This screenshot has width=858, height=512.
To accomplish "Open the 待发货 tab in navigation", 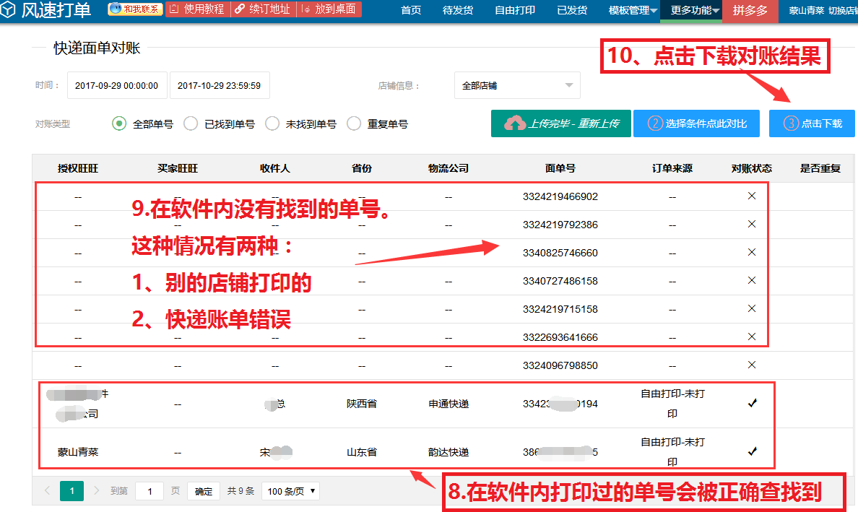I will point(457,10).
